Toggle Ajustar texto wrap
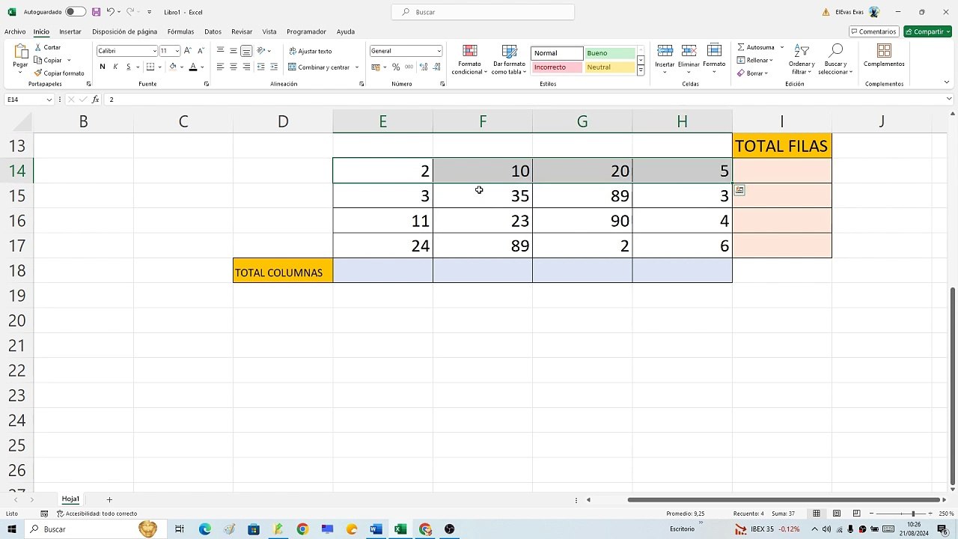The width and height of the screenshot is (958, 539). tap(310, 51)
